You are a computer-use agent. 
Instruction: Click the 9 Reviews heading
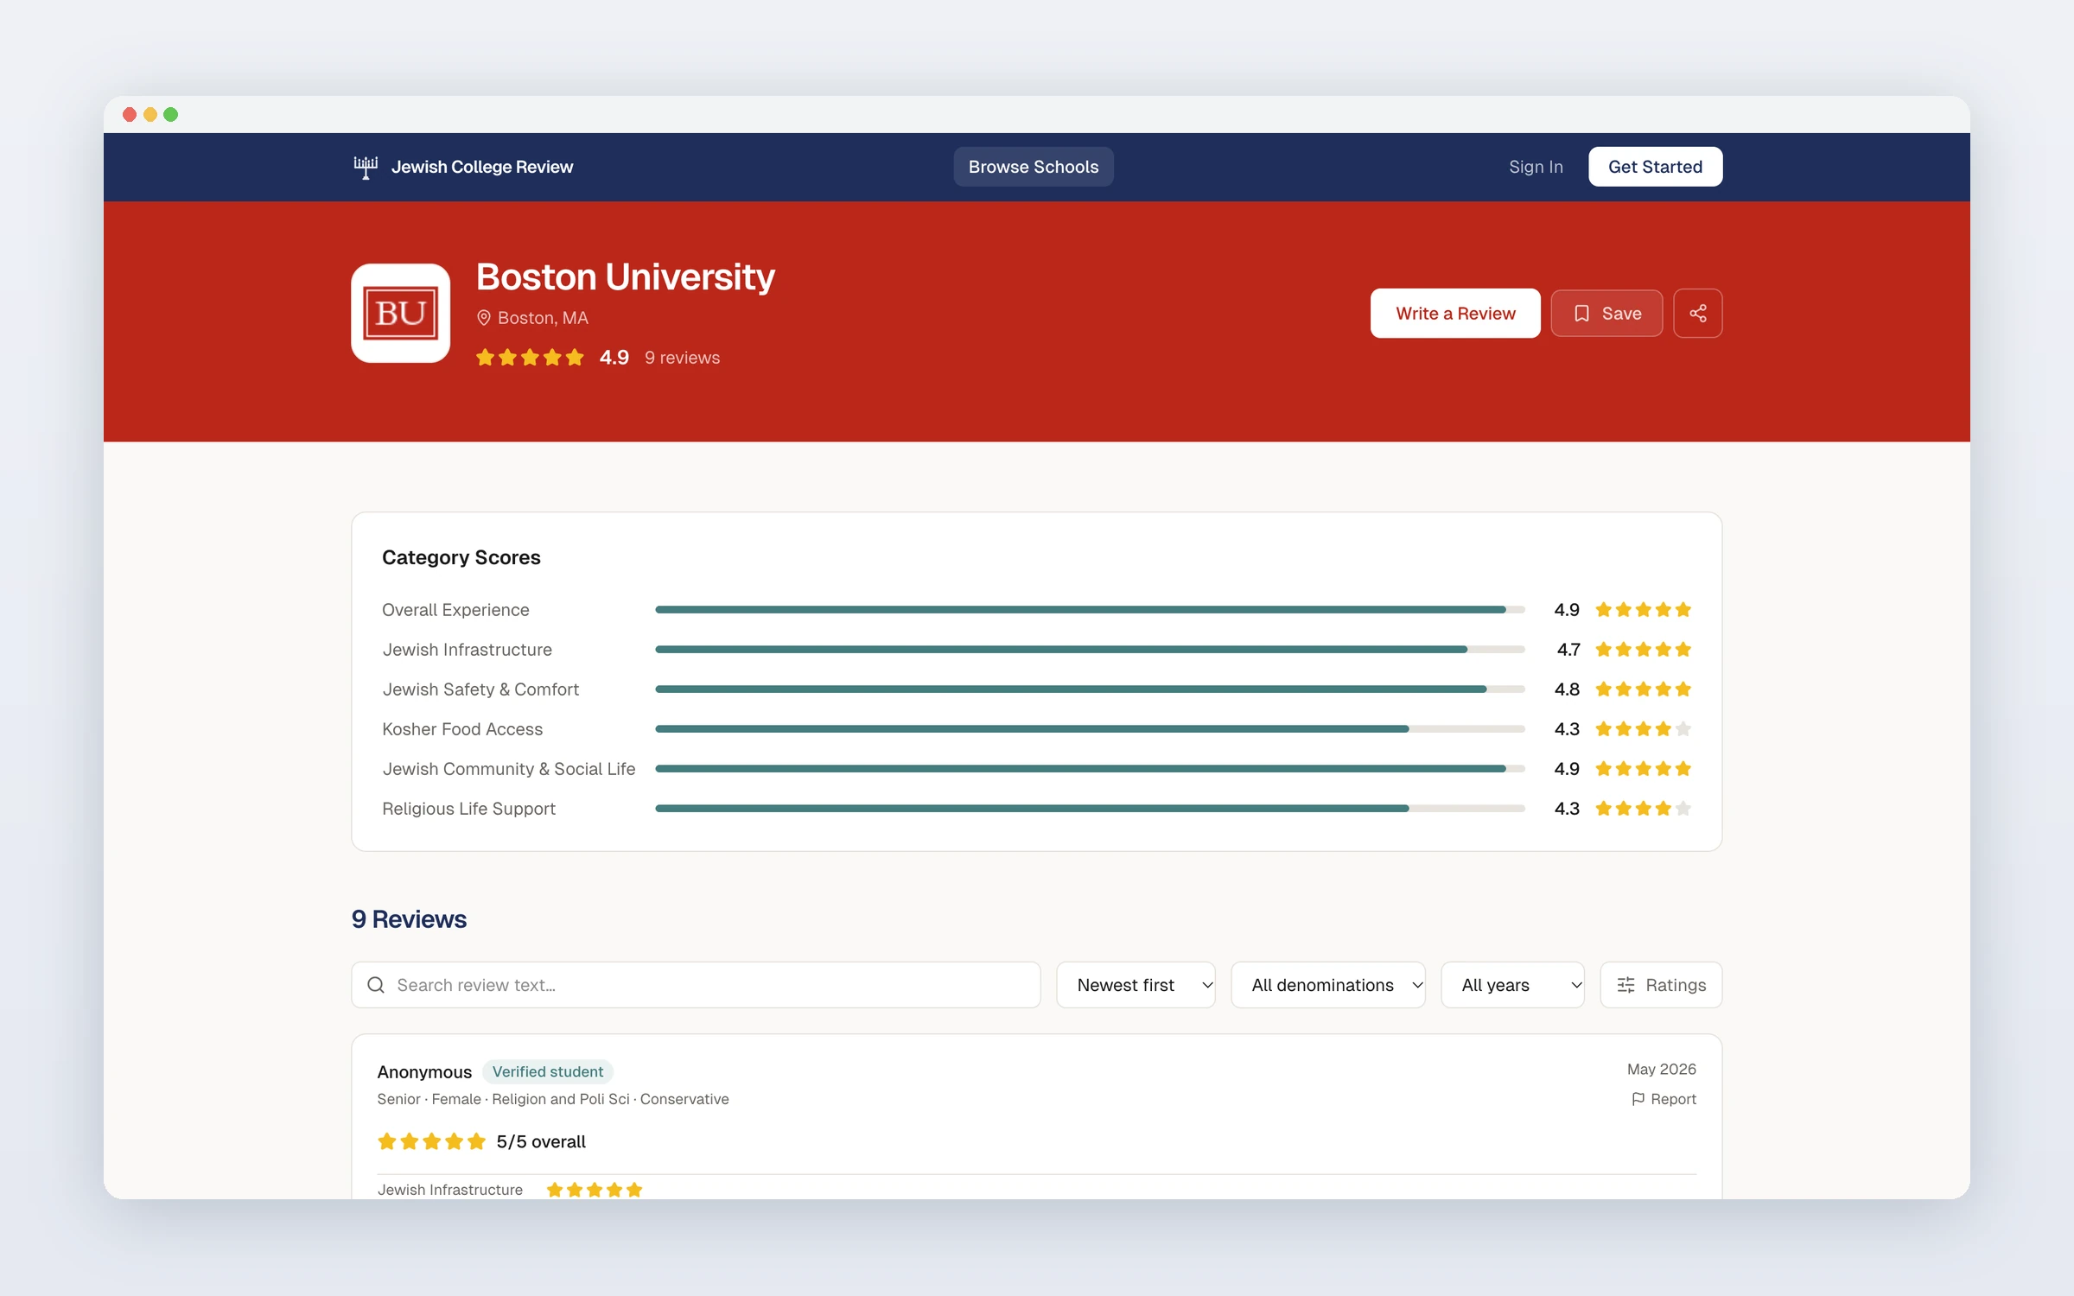[409, 919]
